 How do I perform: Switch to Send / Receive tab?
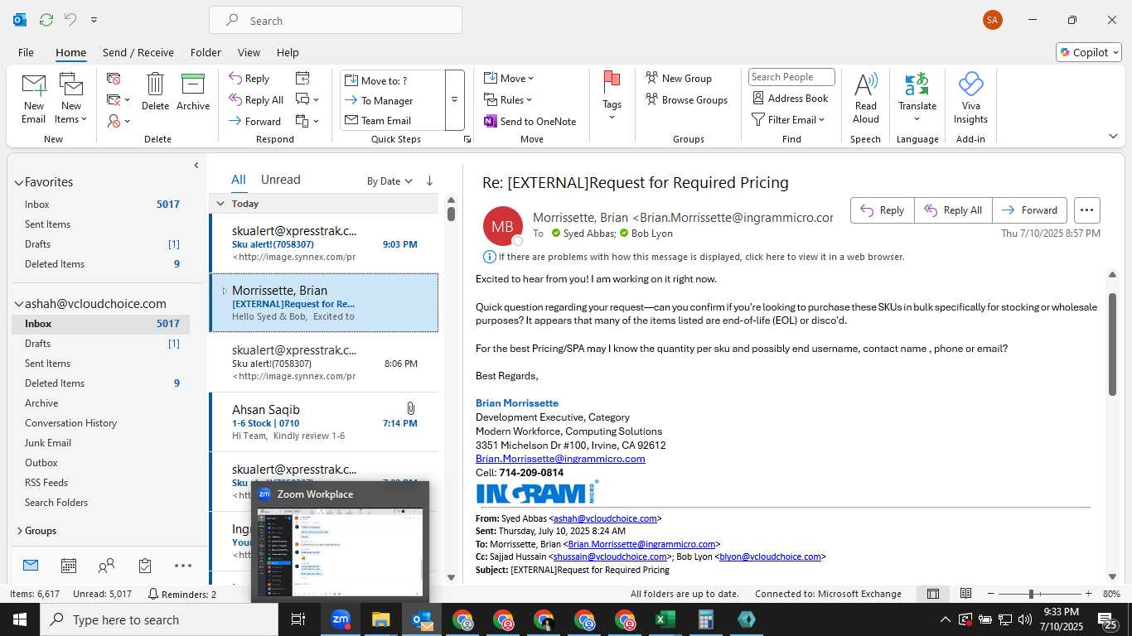pyautogui.click(x=138, y=52)
